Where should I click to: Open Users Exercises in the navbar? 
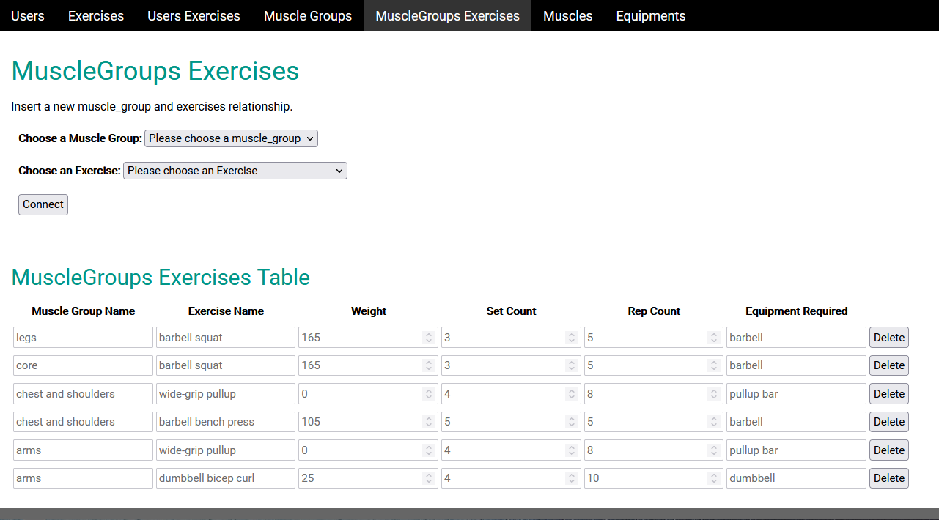point(194,15)
